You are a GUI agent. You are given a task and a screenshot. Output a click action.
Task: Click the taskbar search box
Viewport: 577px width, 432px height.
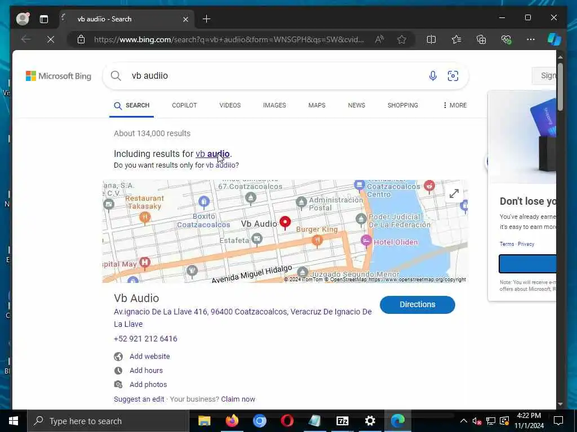(108, 421)
